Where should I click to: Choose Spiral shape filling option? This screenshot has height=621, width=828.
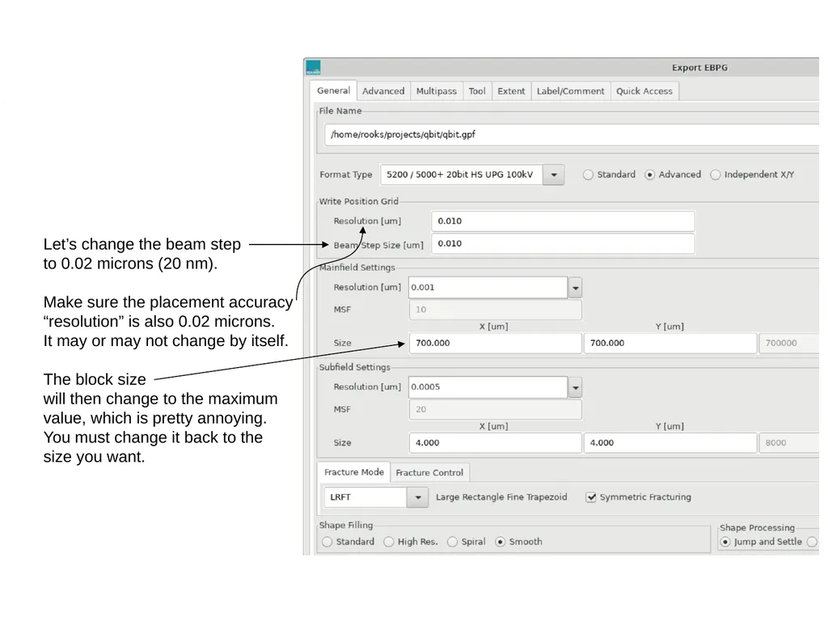coord(452,542)
